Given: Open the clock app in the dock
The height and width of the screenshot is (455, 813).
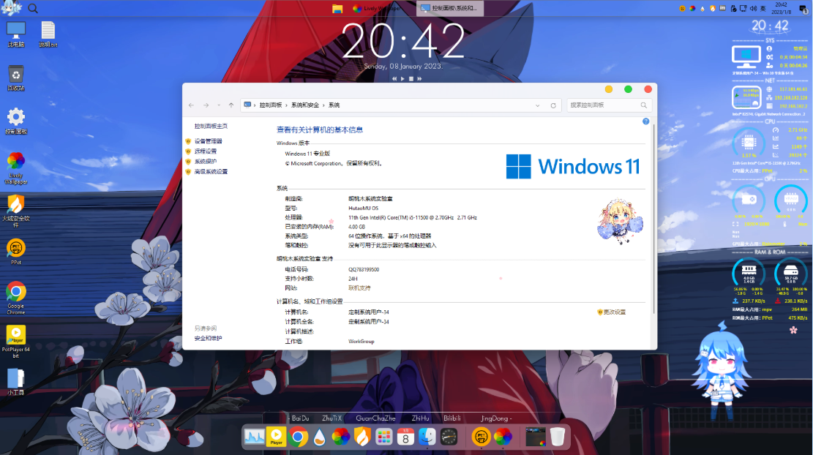Looking at the screenshot, I should (449, 437).
